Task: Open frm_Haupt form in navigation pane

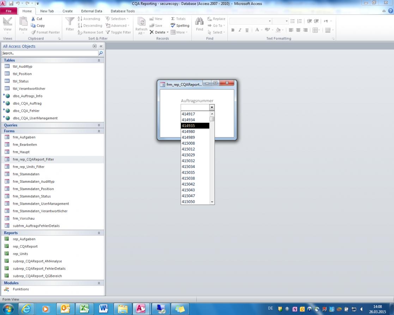Action: 22,152
